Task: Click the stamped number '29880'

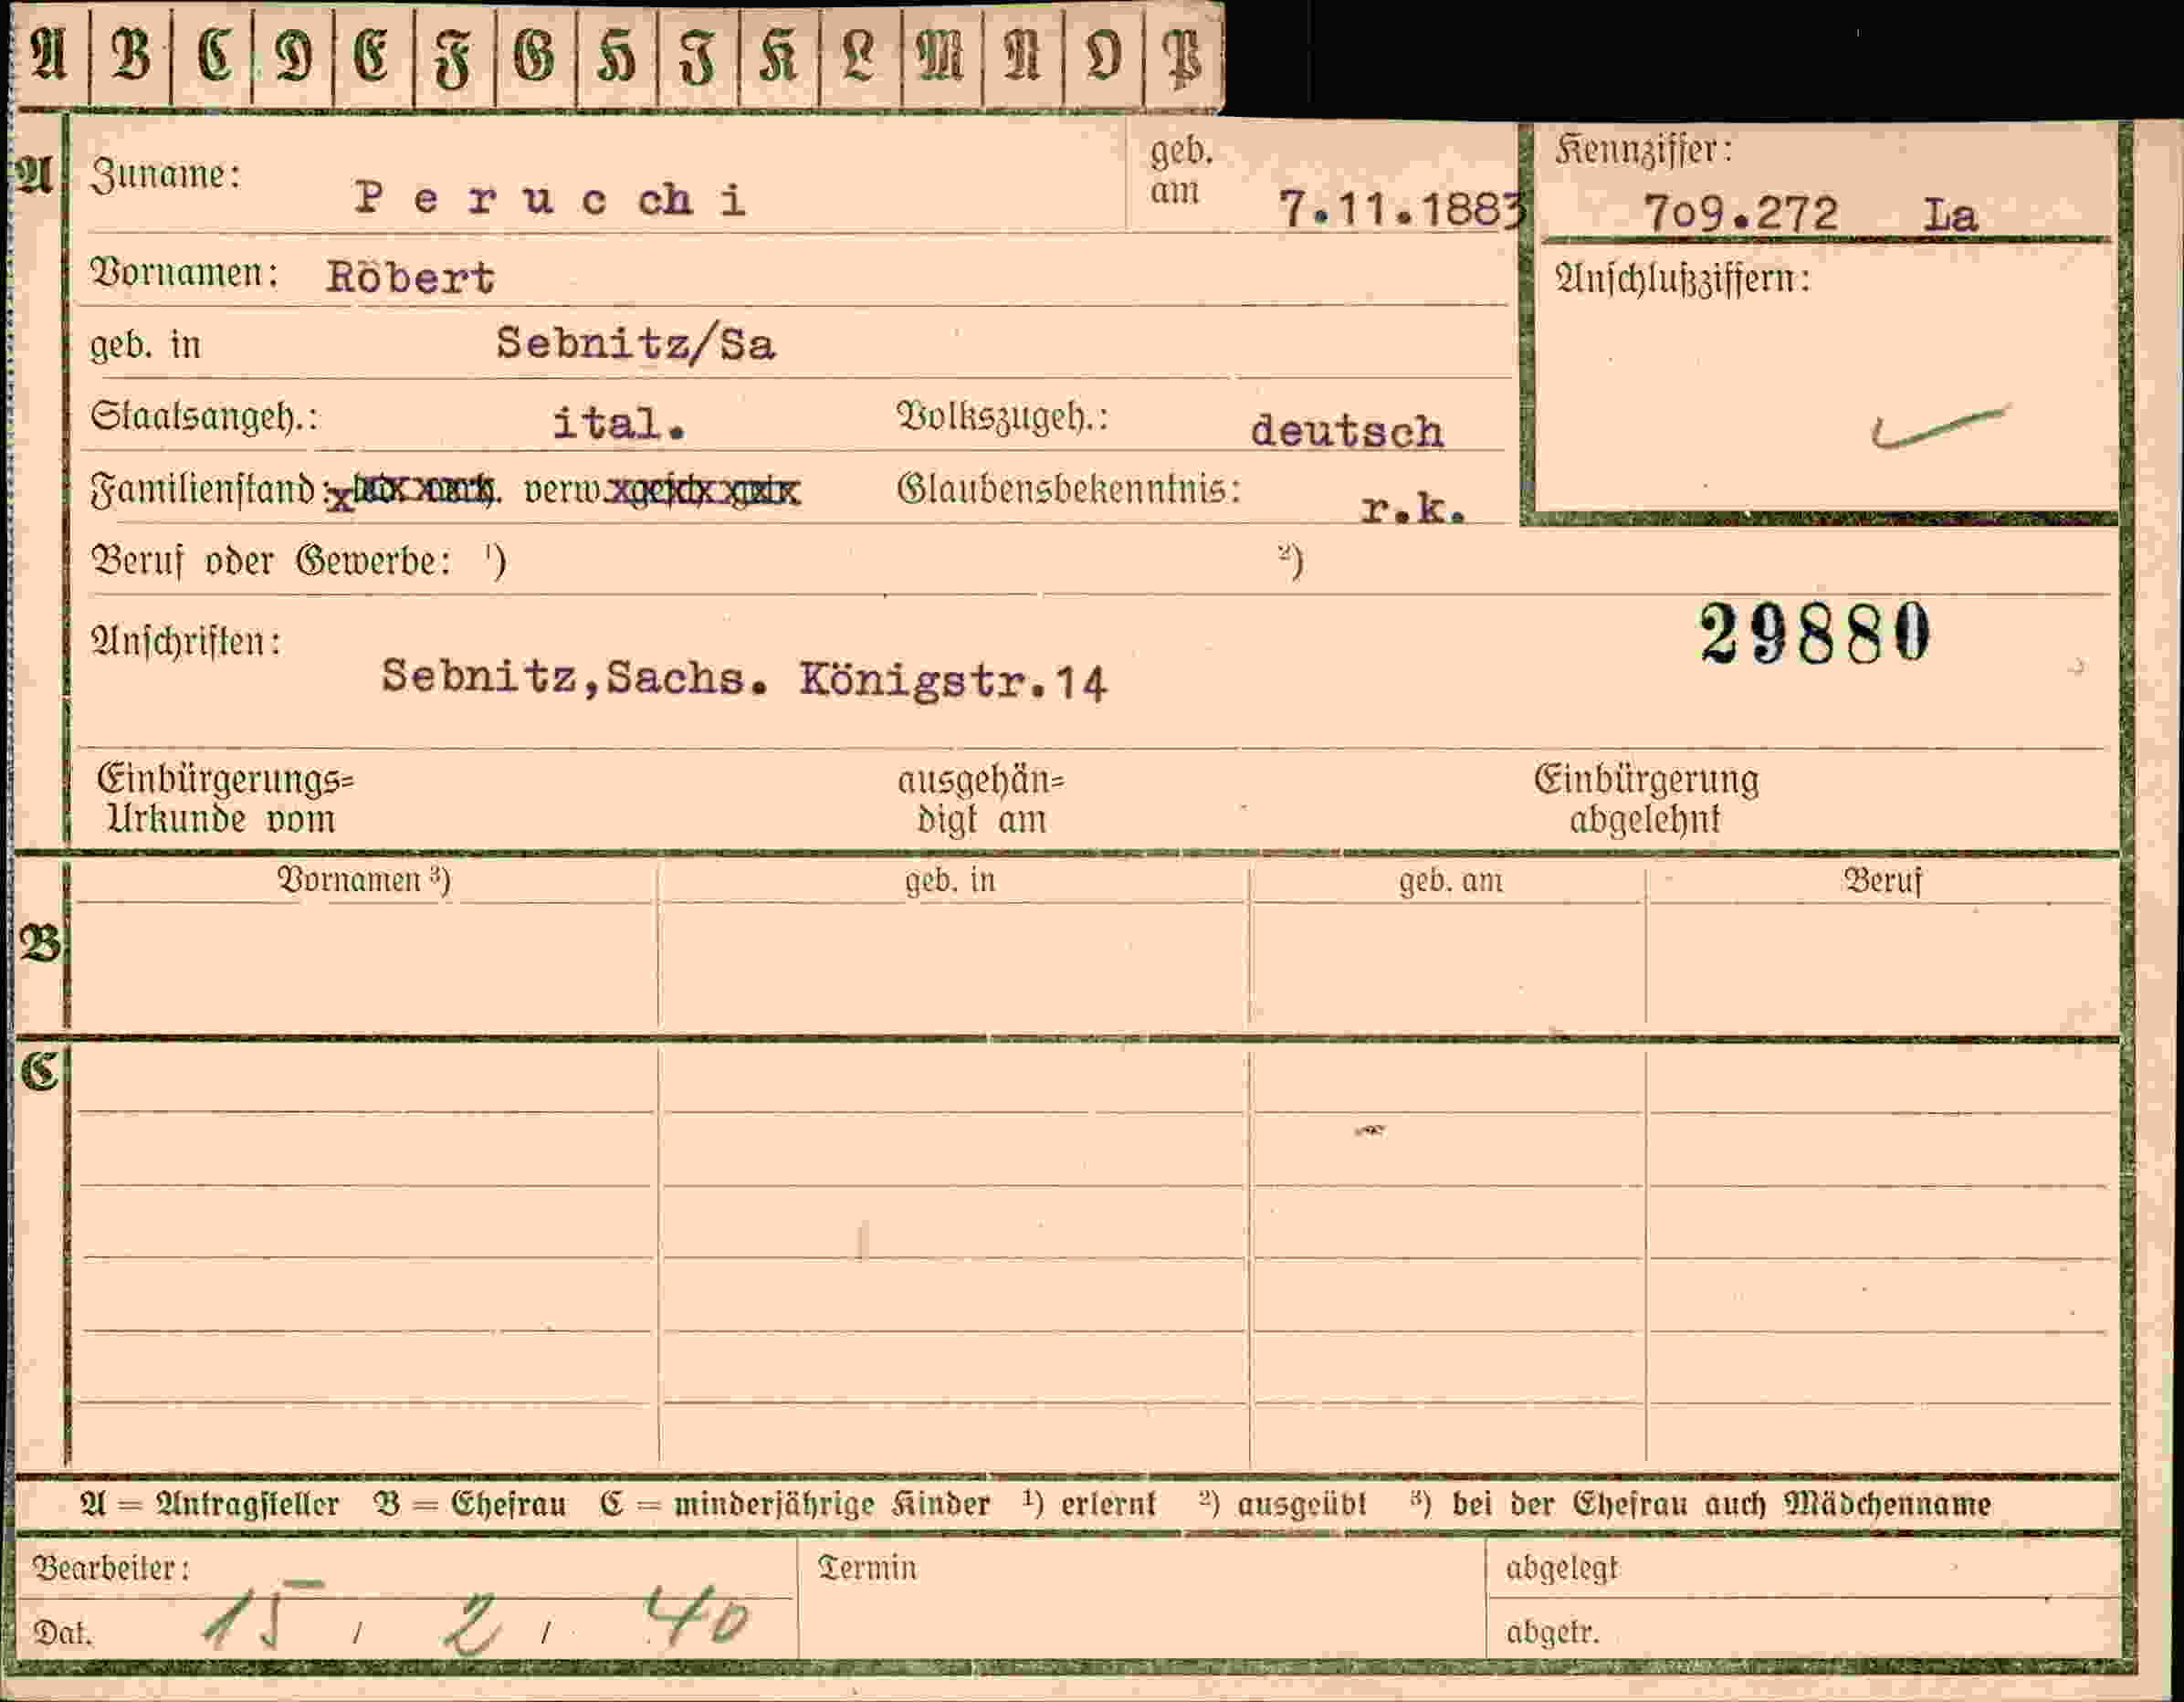Action: [x=1815, y=633]
